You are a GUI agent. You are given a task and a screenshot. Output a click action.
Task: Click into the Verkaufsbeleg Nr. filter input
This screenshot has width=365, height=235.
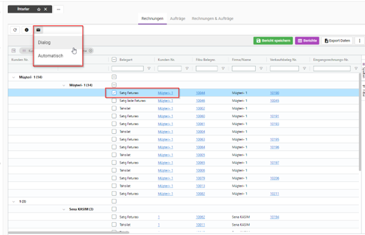tap(284, 68)
